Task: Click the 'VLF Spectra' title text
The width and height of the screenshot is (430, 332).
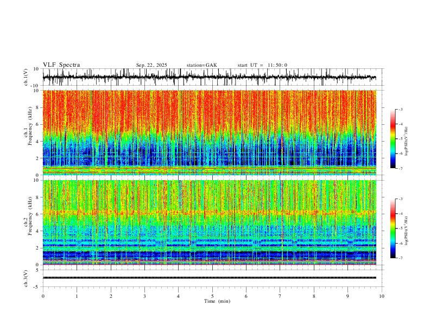Action: pyautogui.click(x=61, y=65)
